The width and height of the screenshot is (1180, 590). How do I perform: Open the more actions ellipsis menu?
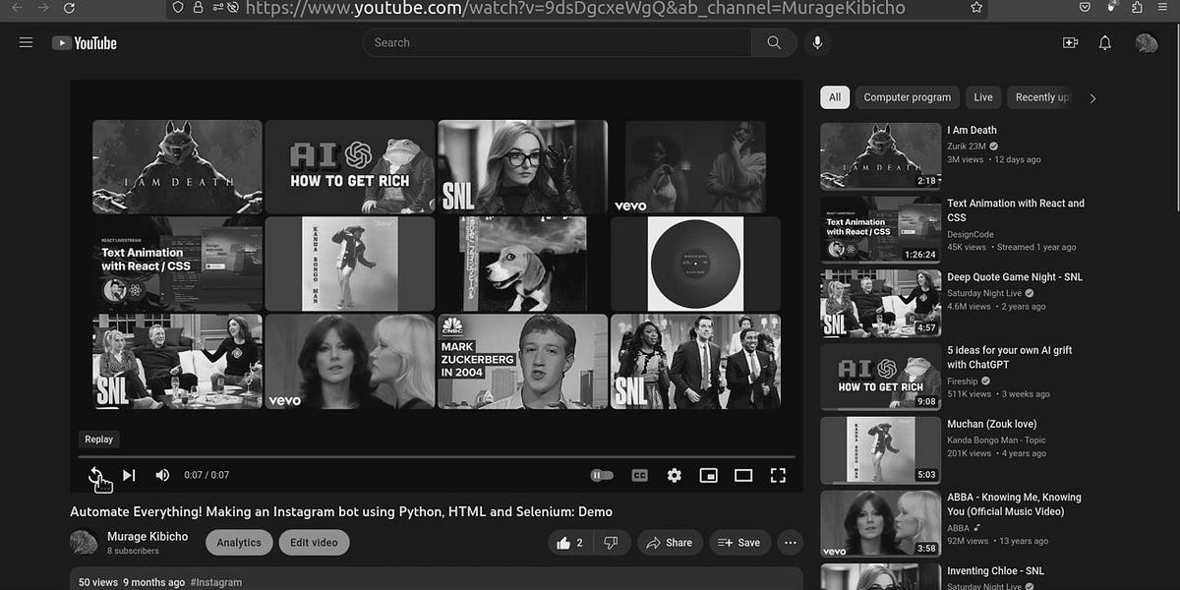(790, 542)
